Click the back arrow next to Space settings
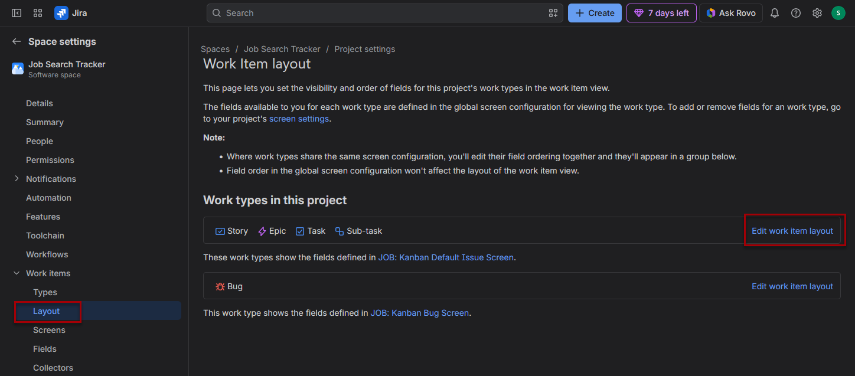This screenshot has width=855, height=376. pyautogui.click(x=17, y=41)
